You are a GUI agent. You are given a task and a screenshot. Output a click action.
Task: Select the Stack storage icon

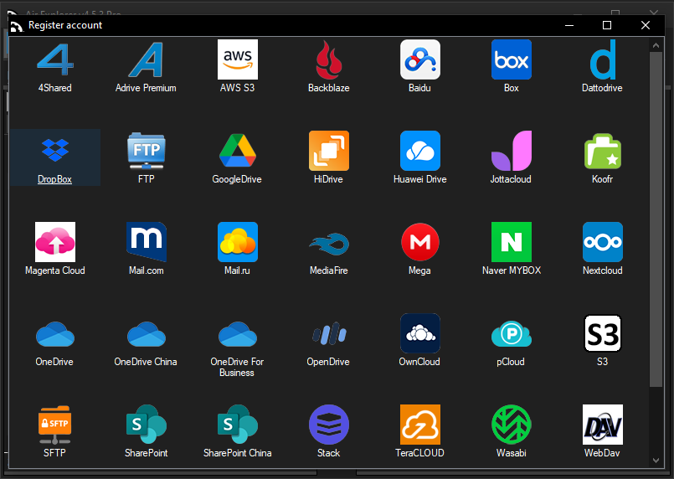click(329, 425)
